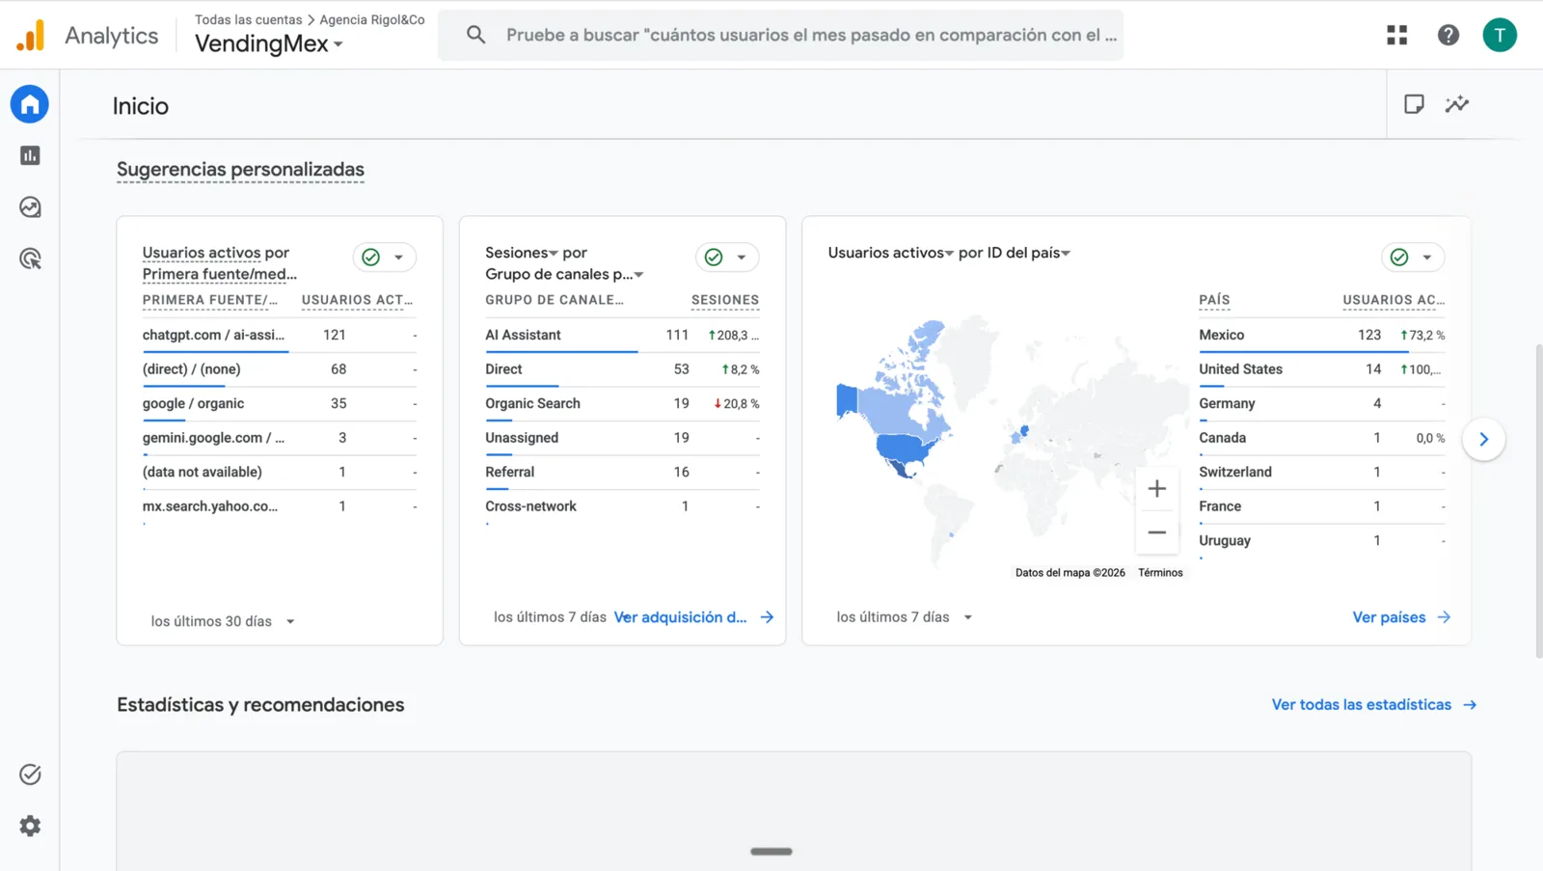The height and width of the screenshot is (871, 1543).
Task: Open the Ver países link
Action: click(x=1389, y=617)
